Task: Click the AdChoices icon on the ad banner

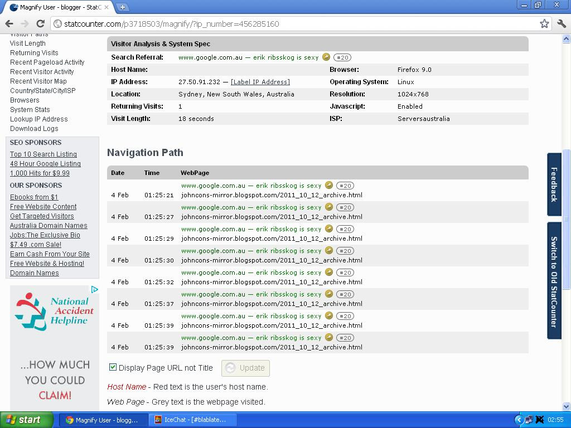Action: (x=95, y=289)
